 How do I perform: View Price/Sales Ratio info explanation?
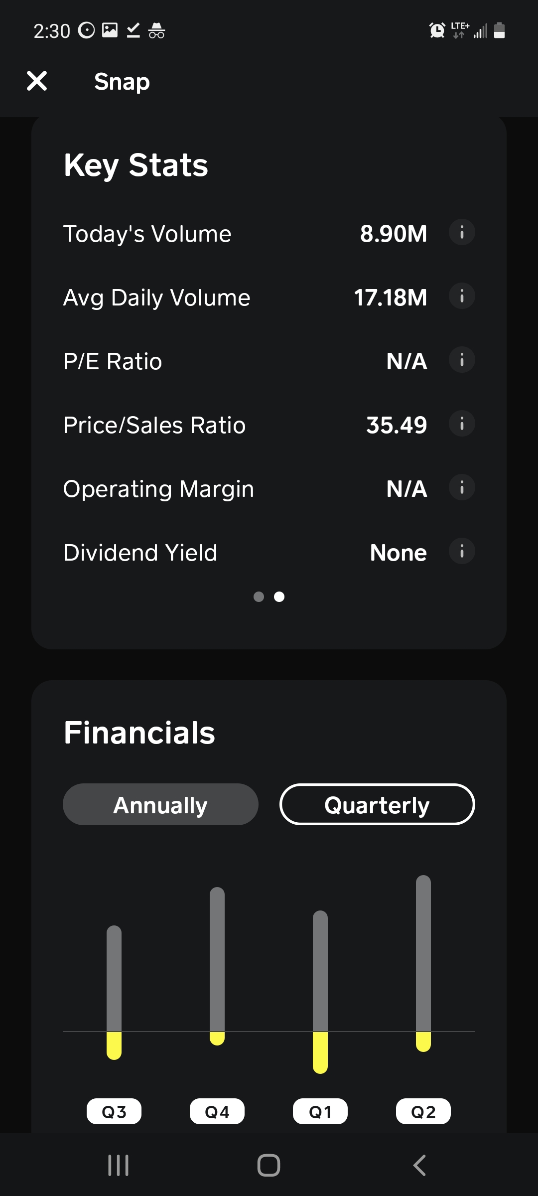[x=462, y=424]
